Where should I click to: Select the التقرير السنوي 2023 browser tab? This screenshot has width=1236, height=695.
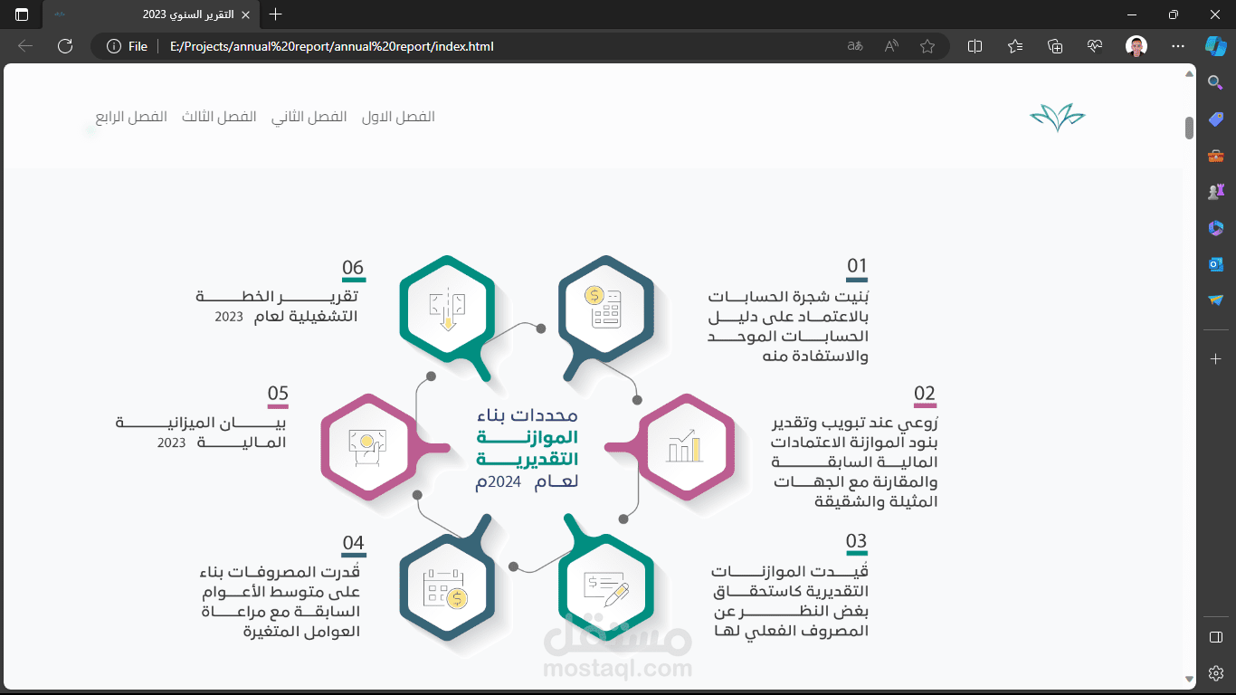[x=150, y=15]
